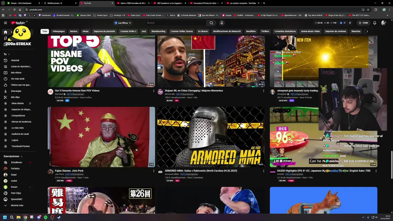Open the Armored MMA video thumbnail
This screenshot has width=393, height=221.
click(x=211, y=137)
